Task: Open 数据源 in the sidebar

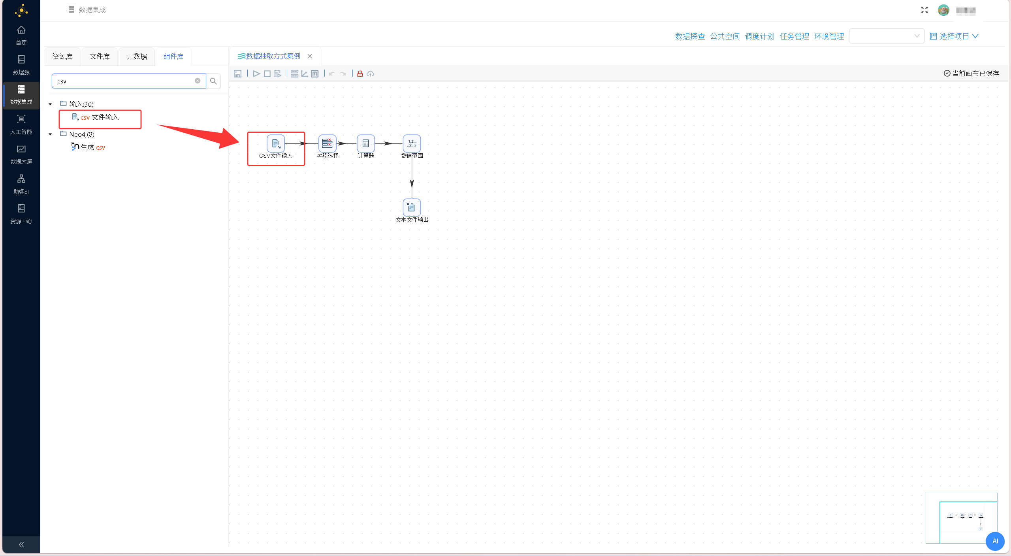Action: click(x=21, y=65)
